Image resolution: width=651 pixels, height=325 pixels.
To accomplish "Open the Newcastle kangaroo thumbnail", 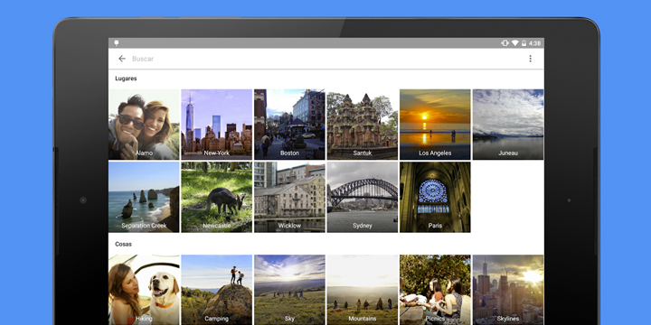I will (x=217, y=197).
